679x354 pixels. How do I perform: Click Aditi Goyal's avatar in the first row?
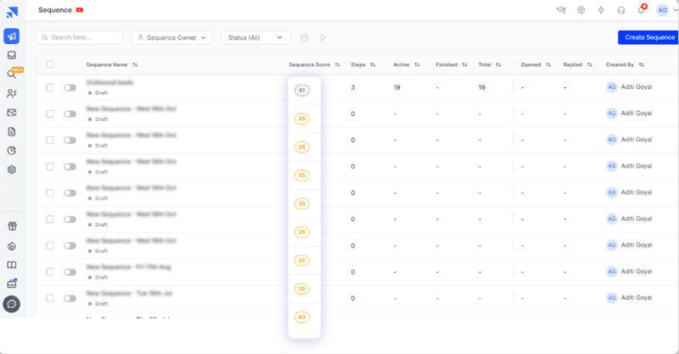[612, 87]
